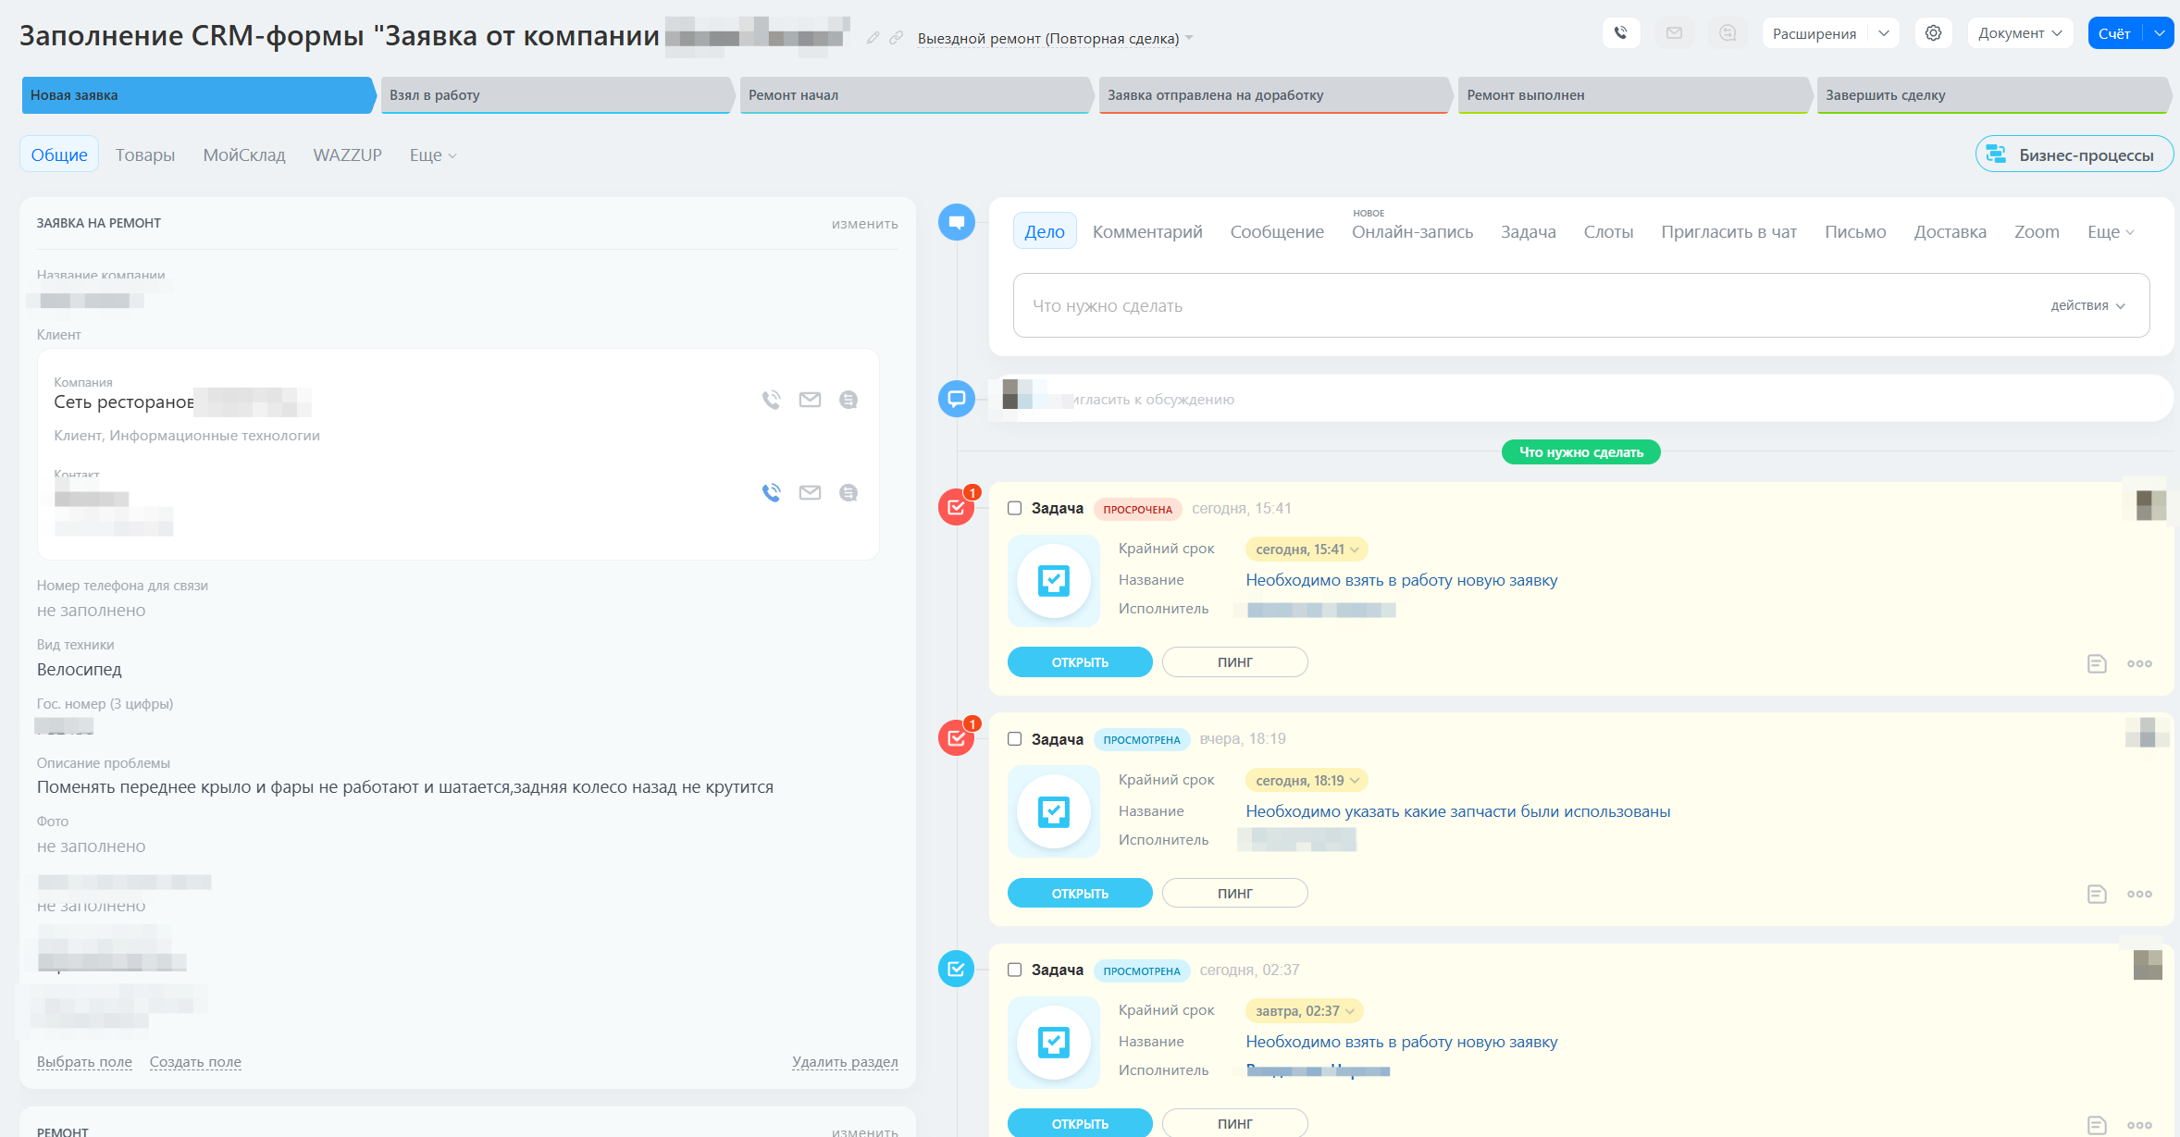Click ПИНГ on the spare parts task

pos(1234,893)
